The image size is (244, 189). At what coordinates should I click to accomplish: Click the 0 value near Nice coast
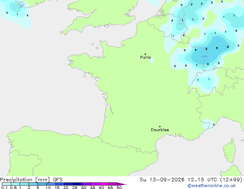pos(214,125)
